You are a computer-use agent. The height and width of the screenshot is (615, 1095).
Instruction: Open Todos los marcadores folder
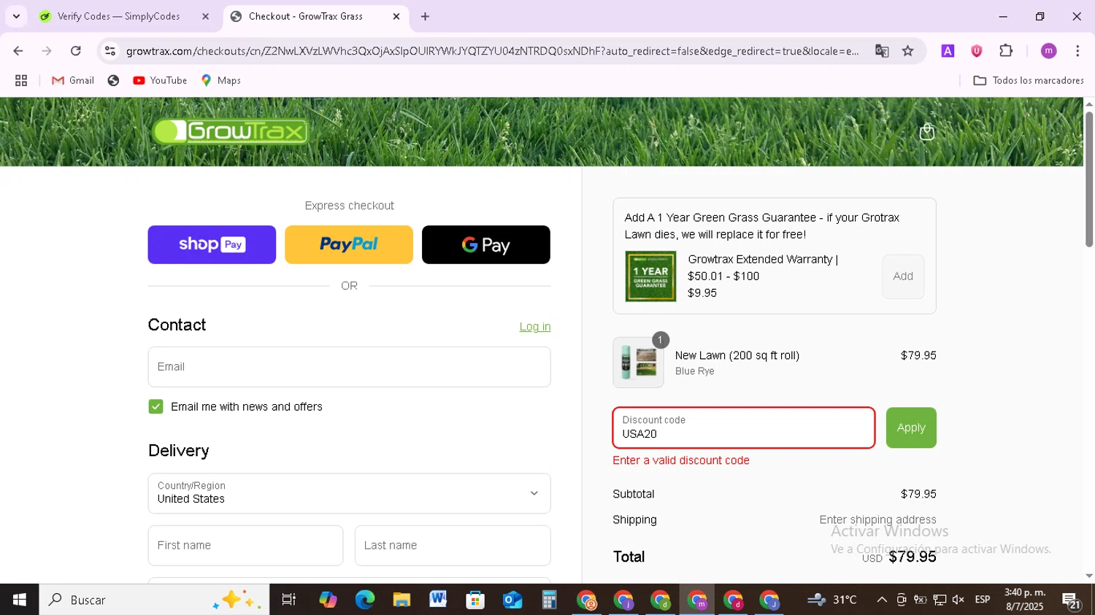tap(1029, 80)
